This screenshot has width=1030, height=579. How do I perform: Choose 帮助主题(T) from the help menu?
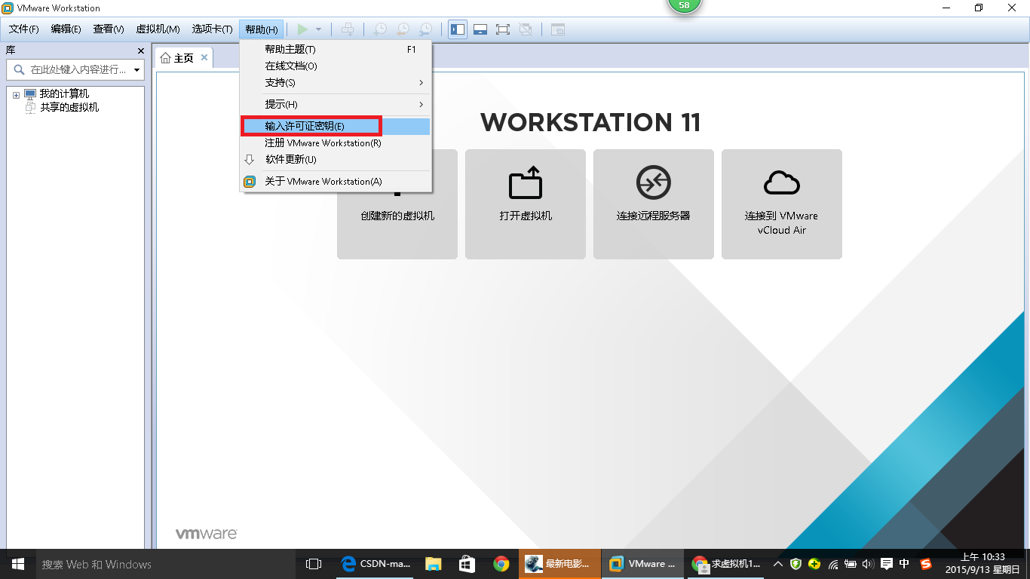336,49
